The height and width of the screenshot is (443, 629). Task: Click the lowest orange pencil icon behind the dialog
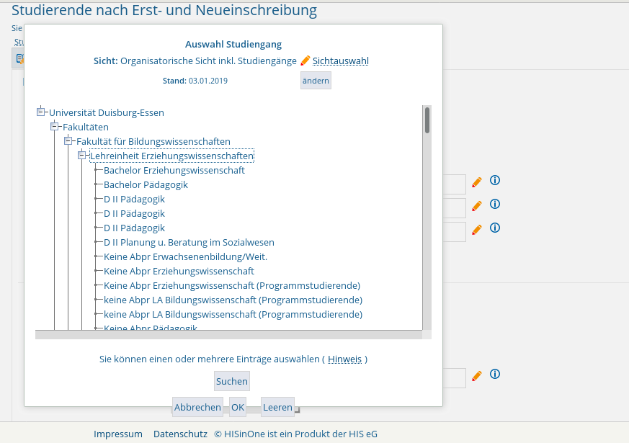tap(476, 376)
